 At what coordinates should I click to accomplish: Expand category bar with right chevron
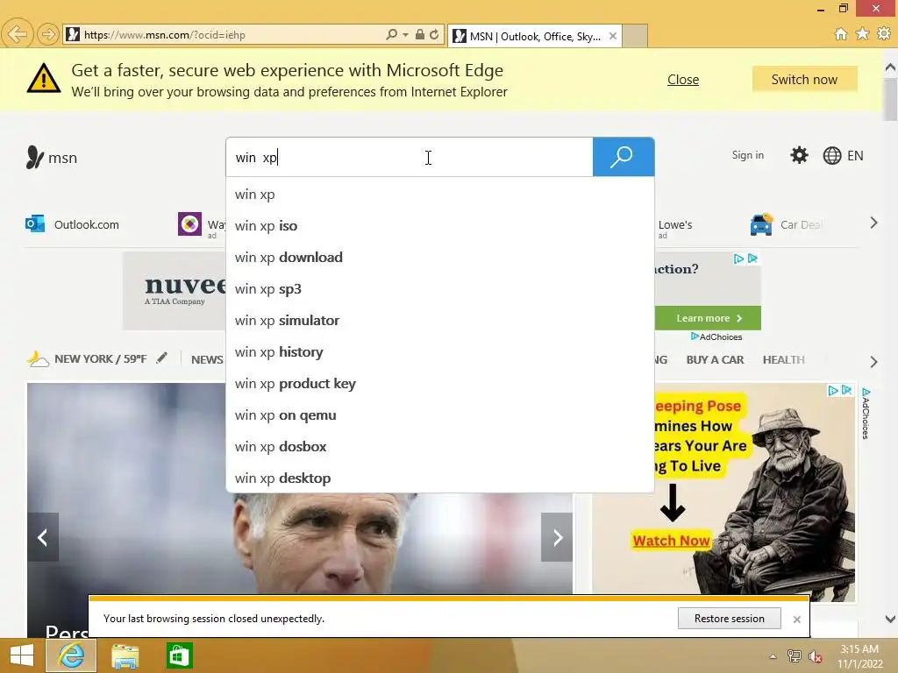(873, 362)
